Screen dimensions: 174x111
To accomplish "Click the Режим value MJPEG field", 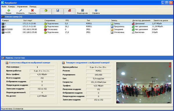I will 99,71.
